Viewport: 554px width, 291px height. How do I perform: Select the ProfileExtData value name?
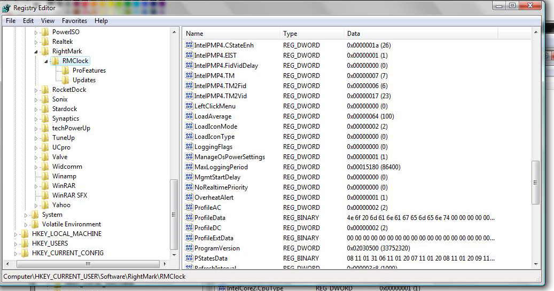214,238
